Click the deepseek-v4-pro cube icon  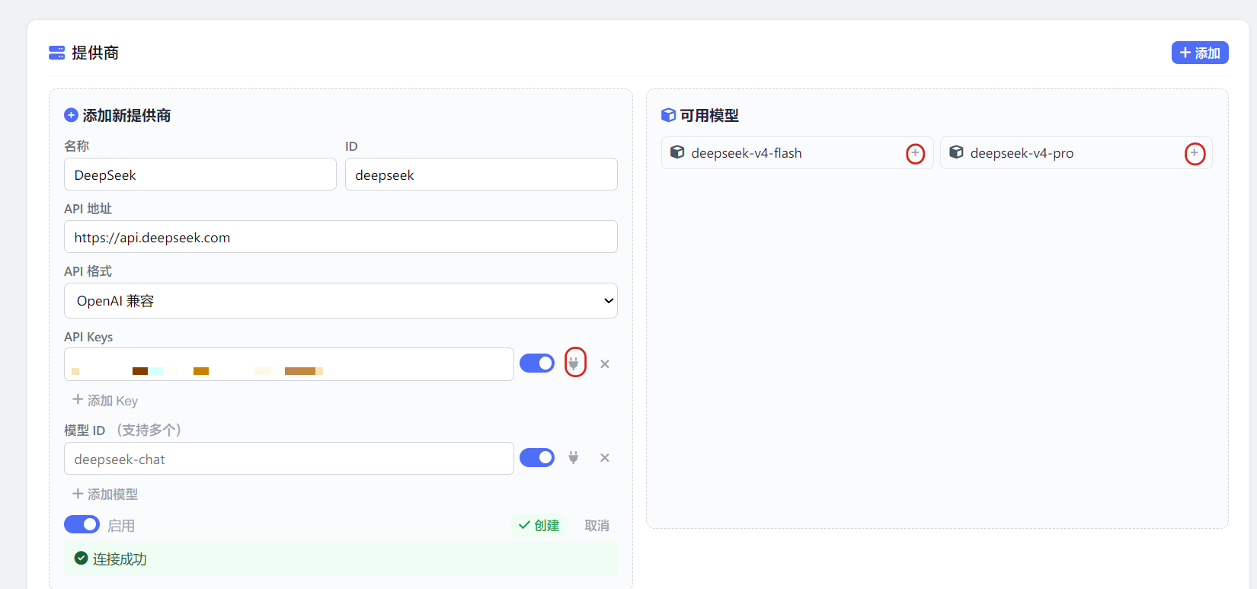pos(956,152)
